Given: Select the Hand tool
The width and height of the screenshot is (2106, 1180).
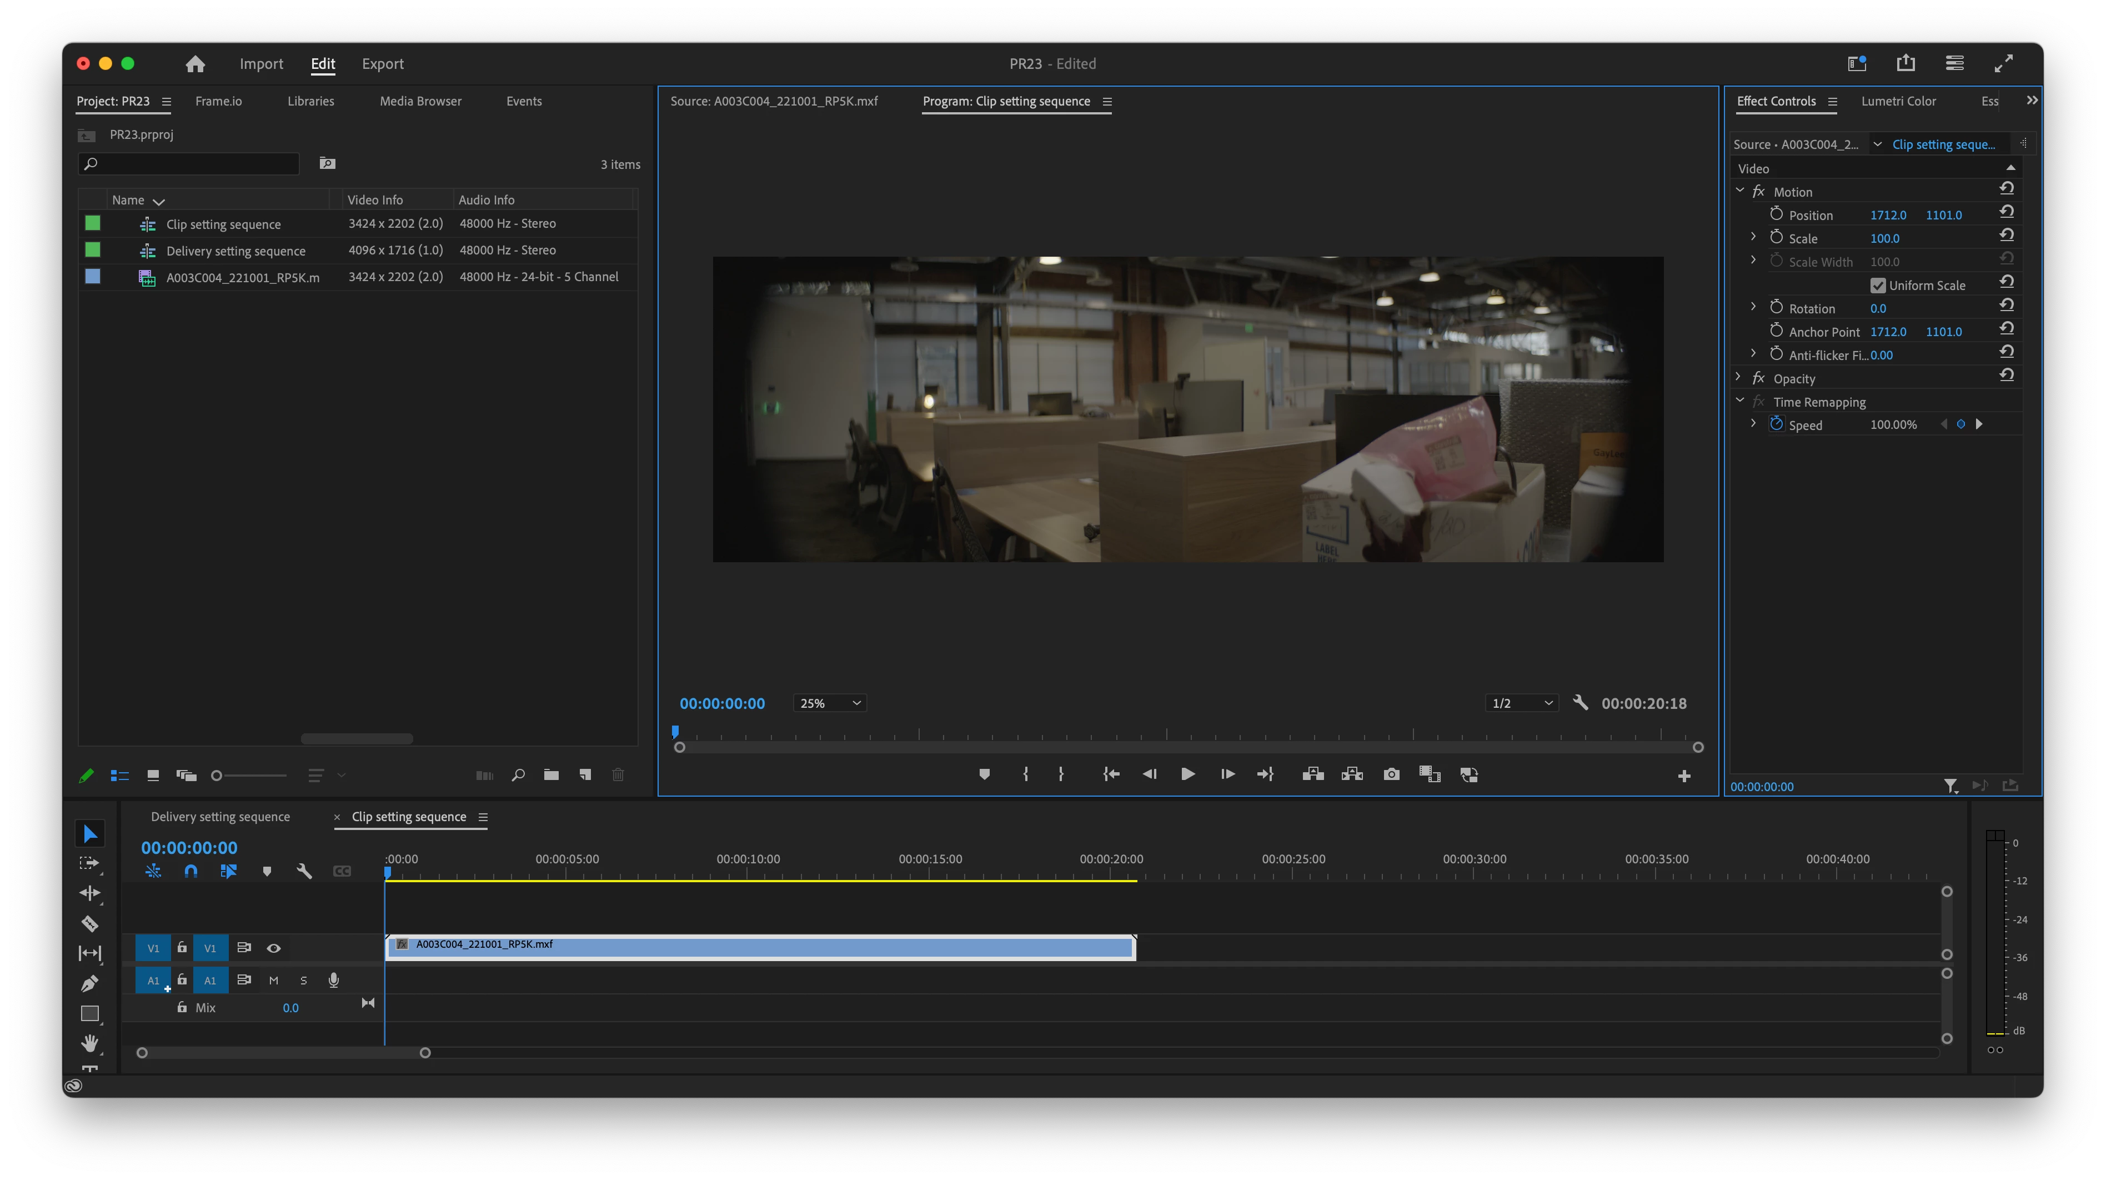Looking at the screenshot, I should [x=90, y=1043].
